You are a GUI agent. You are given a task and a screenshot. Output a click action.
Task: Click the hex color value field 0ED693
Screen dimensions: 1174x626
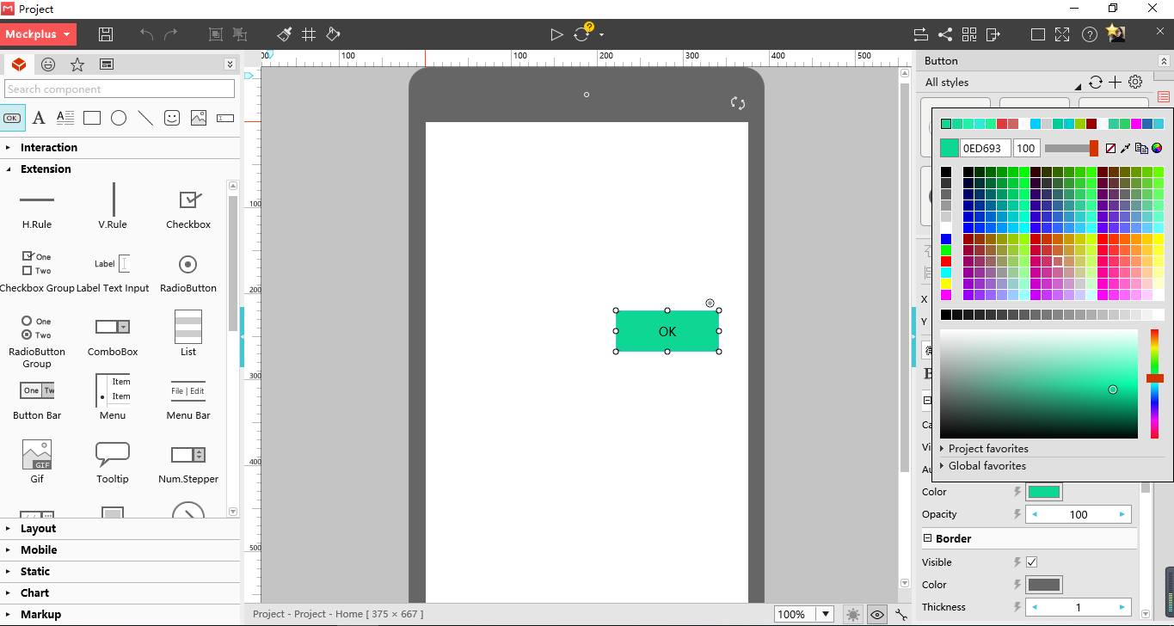pyautogui.click(x=985, y=148)
